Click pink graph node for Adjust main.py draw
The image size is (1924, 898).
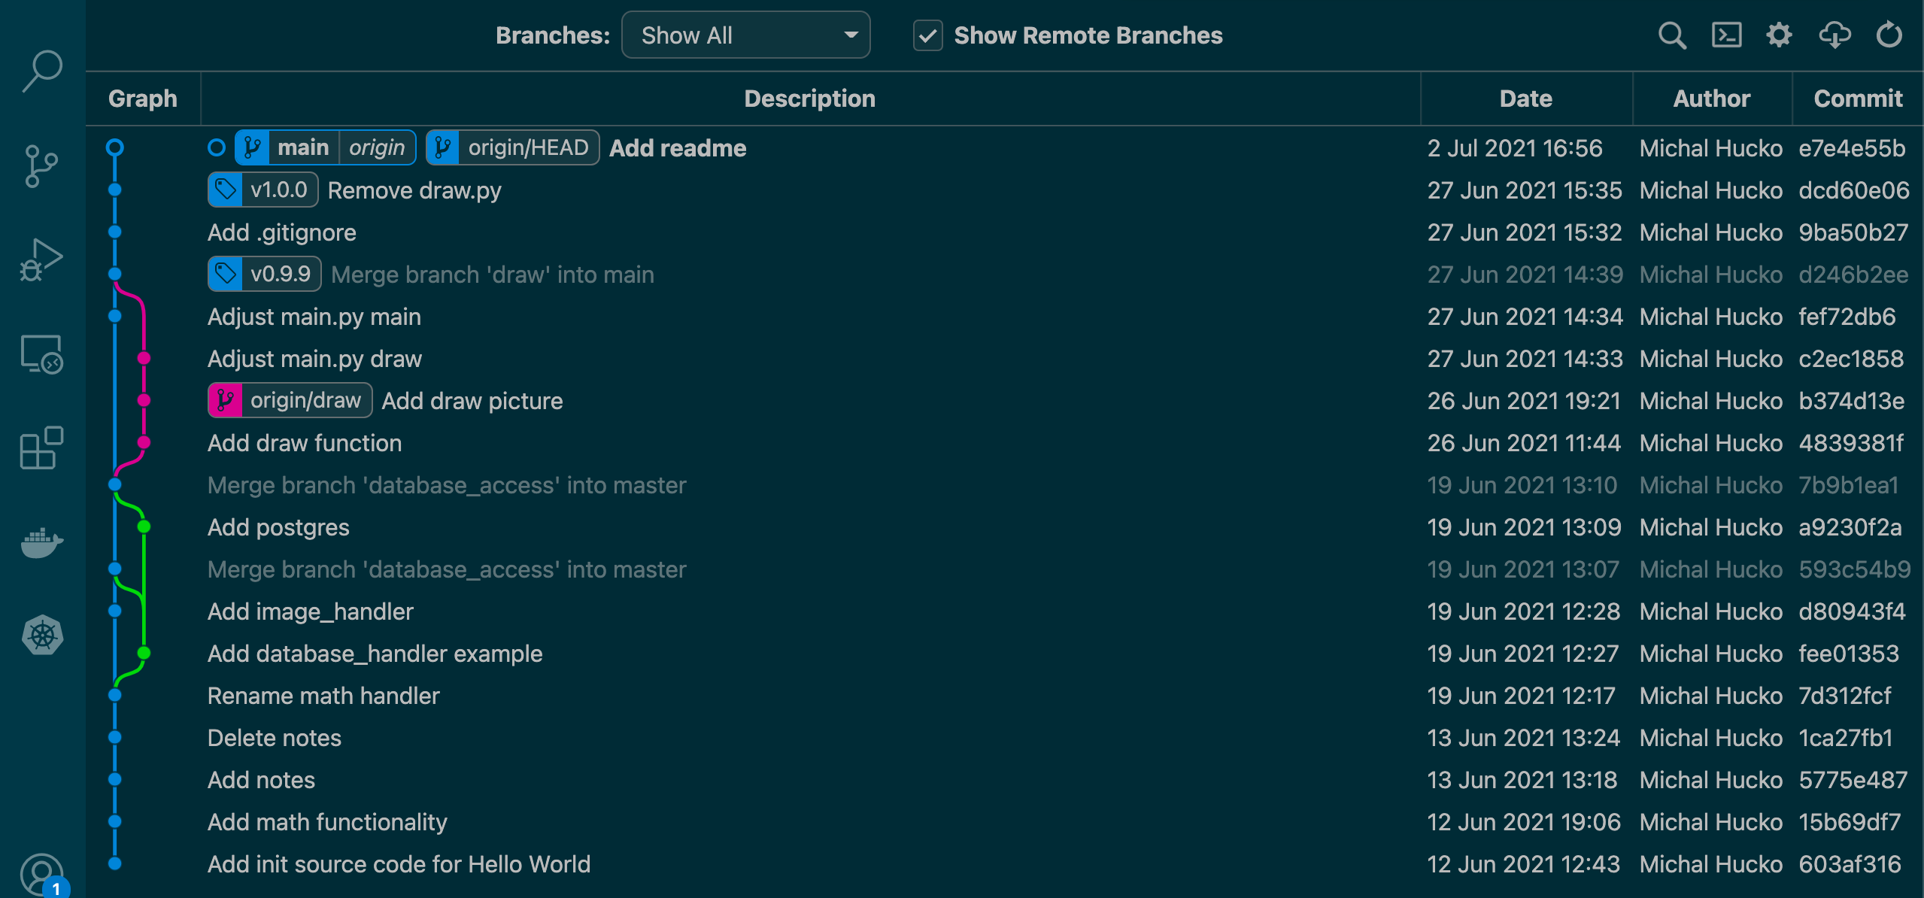click(x=144, y=358)
